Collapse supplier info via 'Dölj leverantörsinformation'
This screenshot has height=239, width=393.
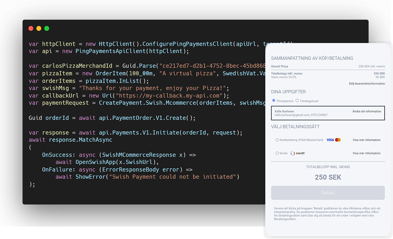click(367, 84)
